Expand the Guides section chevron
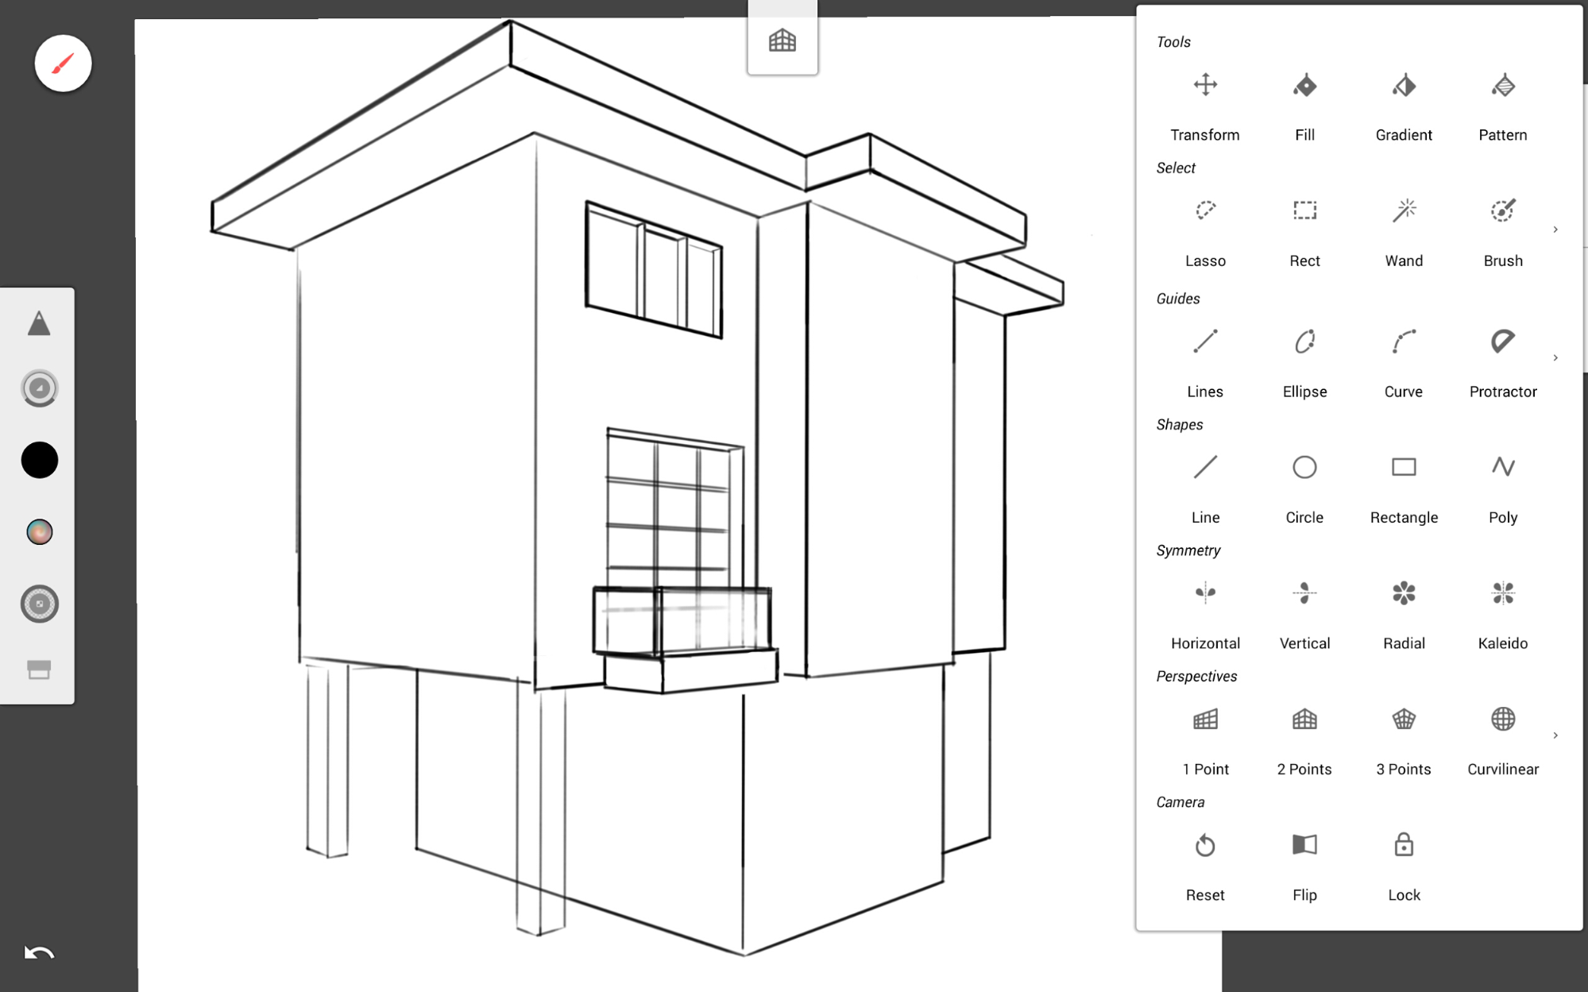The image size is (1588, 992). 1556,357
